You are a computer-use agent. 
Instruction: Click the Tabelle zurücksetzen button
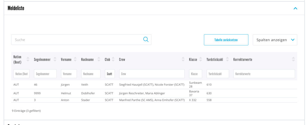pyautogui.click(x=226, y=40)
